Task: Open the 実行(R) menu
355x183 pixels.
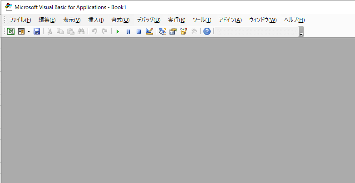Action: [x=177, y=20]
